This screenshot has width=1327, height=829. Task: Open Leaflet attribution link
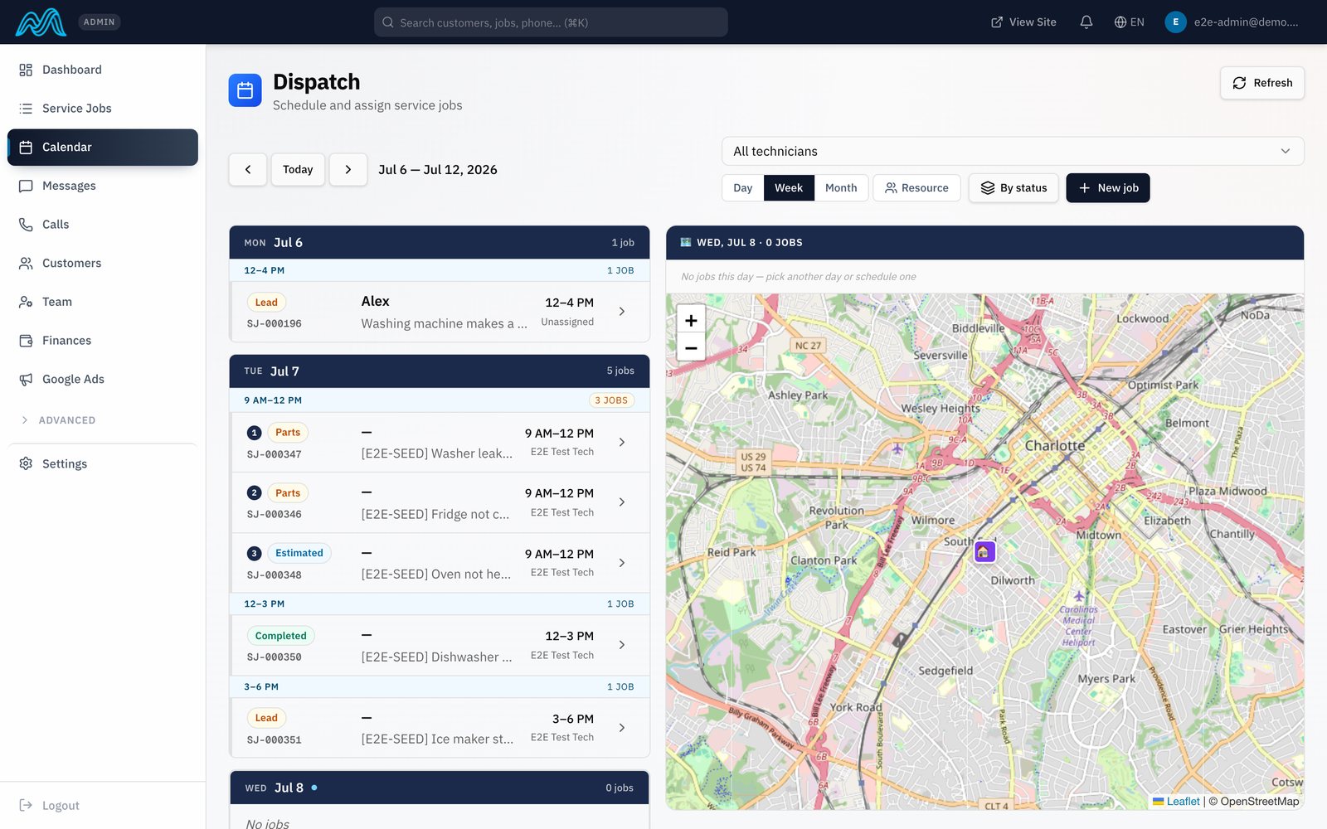click(1176, 801)
